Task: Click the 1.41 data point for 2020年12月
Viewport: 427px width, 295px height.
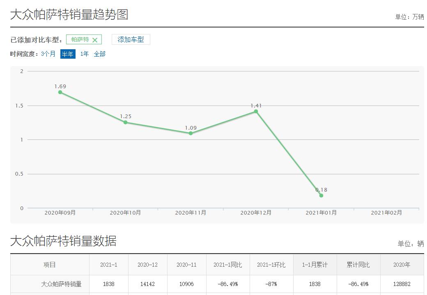Action: 256,111
